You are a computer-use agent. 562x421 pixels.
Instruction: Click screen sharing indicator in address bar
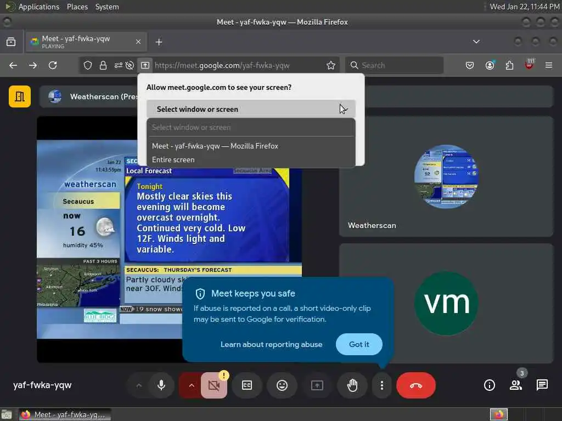click(145, 65)
